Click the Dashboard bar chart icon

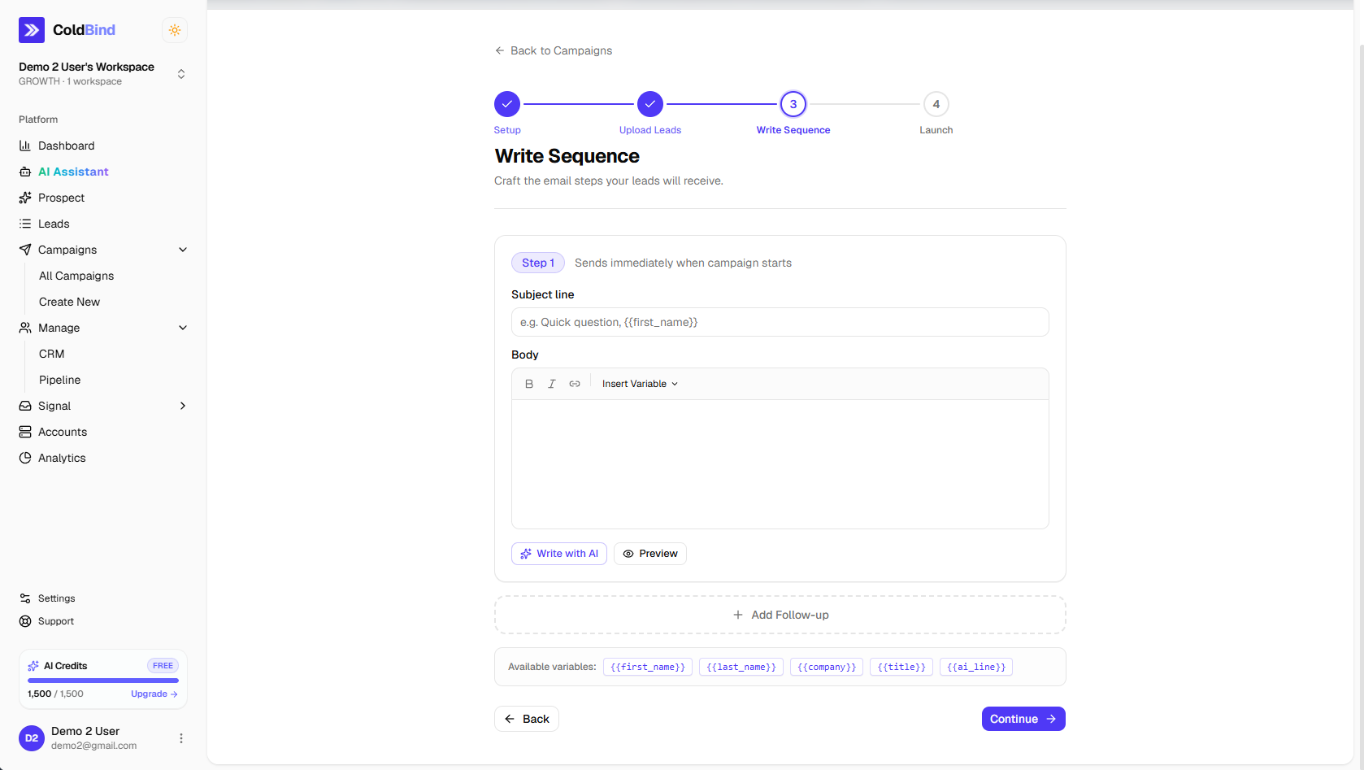tap(25, 146)
